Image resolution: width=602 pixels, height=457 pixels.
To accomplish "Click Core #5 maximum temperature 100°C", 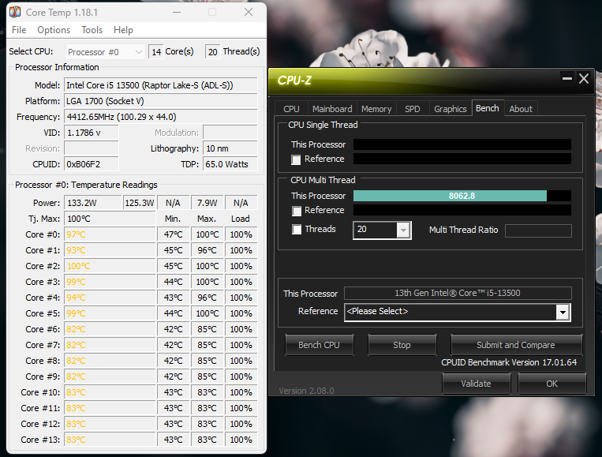I will click(208, 313).
